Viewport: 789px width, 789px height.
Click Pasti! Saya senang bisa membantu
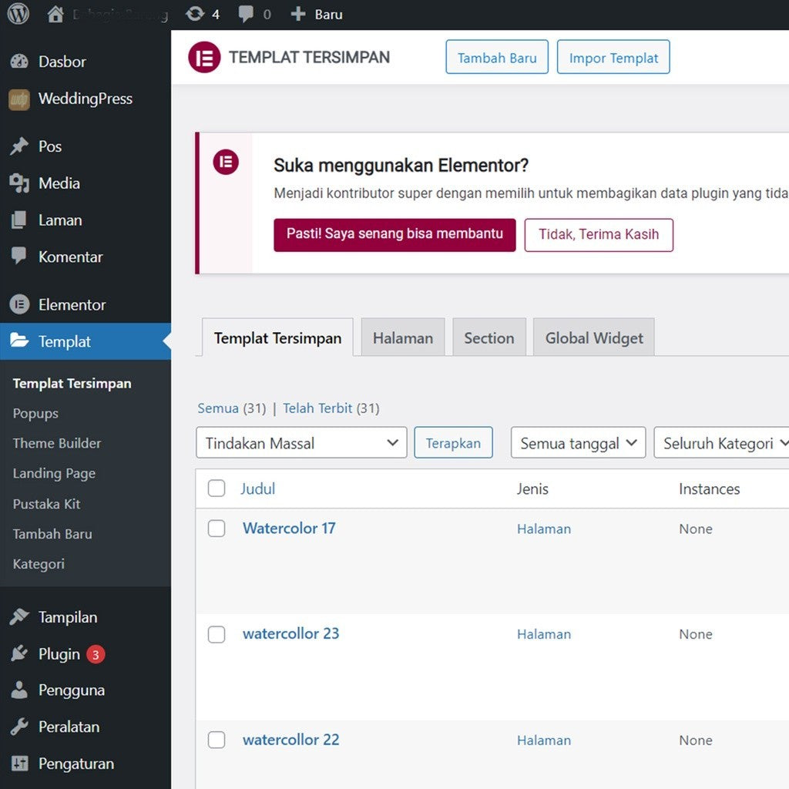tap(394, 234)
